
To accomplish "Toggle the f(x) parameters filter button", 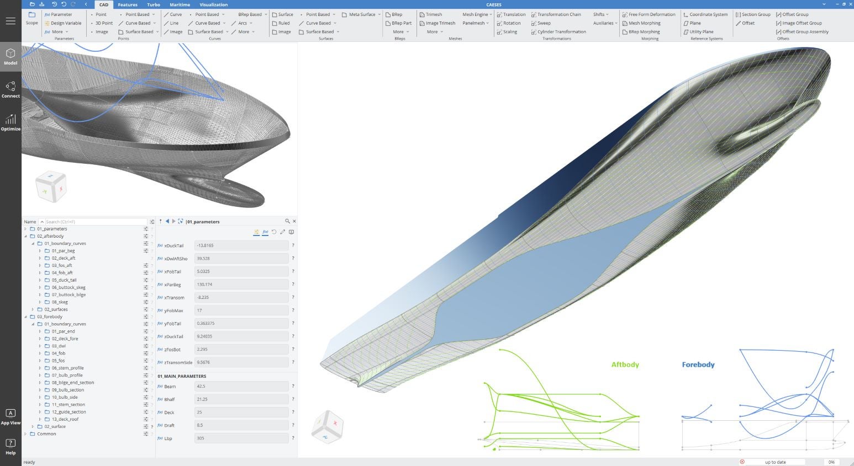I will pyautogui.click(x=265, y=232).
